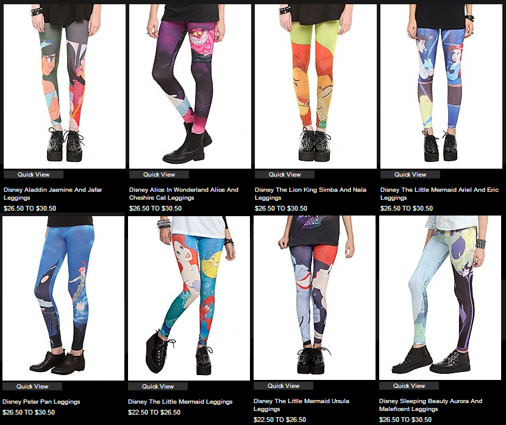Quick View the Aladdin Jasmine leggings

click(34, 175)
